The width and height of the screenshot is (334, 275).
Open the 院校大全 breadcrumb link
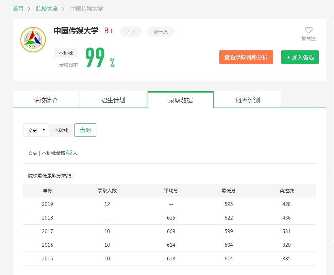[47, 9]
